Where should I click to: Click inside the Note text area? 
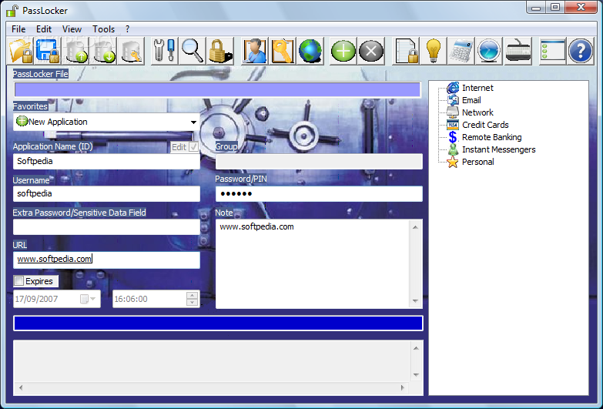pos(312,264)
